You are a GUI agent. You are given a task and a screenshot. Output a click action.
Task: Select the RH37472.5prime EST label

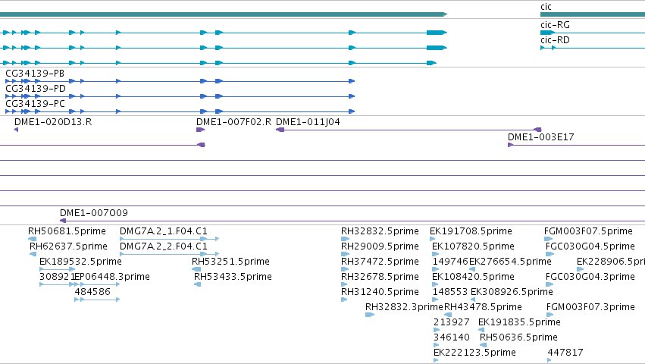point(380,262)
